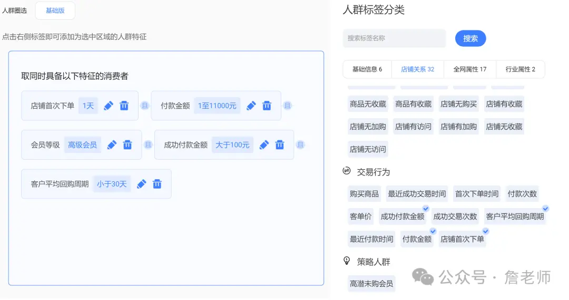Viewport: 569px width, 300px height.
Task: Delete the 店铺首次下单 condition via trash icon
Action: pyautogui.click(x=124, y=106)
